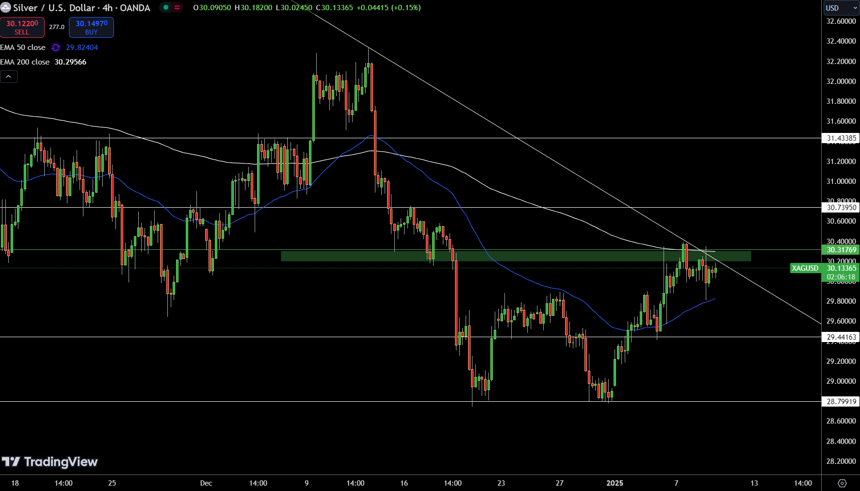
Task: Click the XAGUSD symbol tag on price axis
Action: point(805,268)
